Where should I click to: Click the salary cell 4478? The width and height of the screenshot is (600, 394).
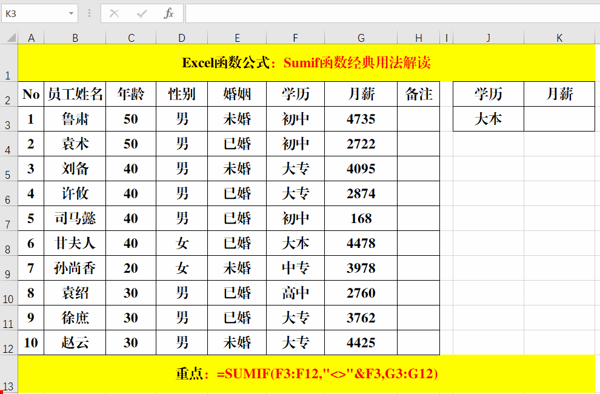point(361,243)
